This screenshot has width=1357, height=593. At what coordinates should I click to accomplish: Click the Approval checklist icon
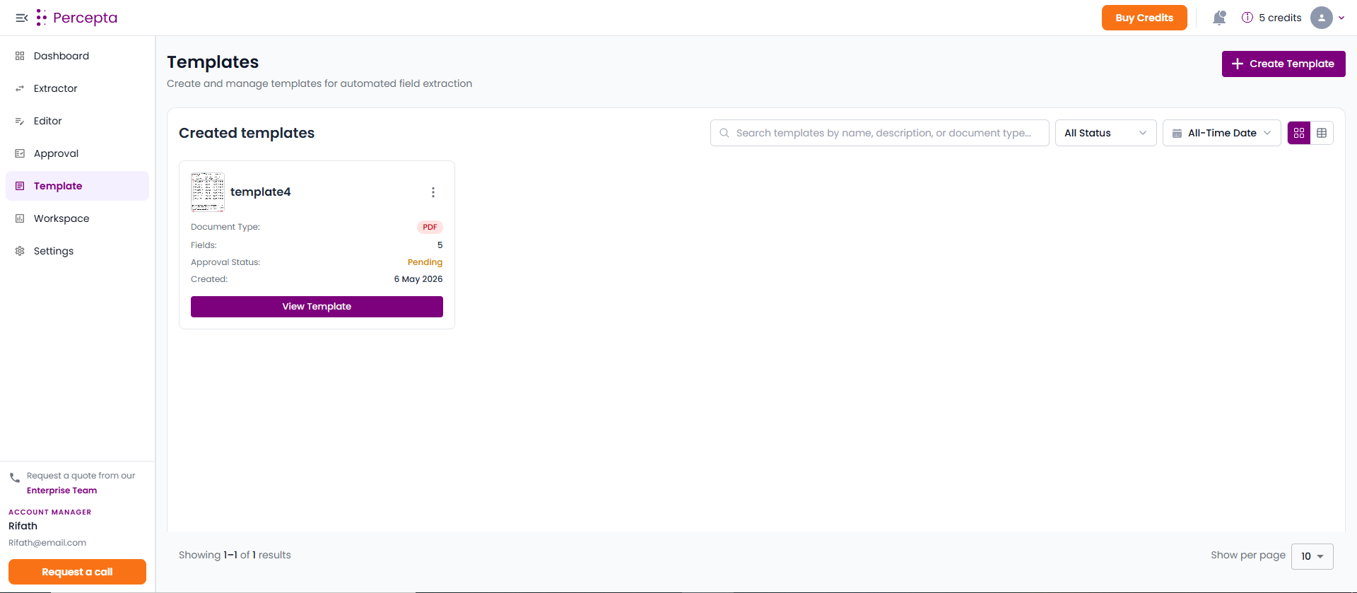pyautogui.click(x=20, y=153)
